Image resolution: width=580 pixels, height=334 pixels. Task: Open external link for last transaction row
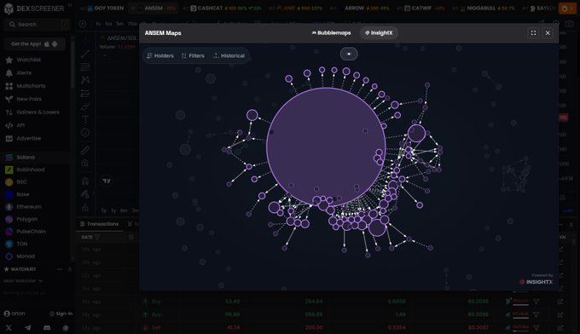coord(560,328)
